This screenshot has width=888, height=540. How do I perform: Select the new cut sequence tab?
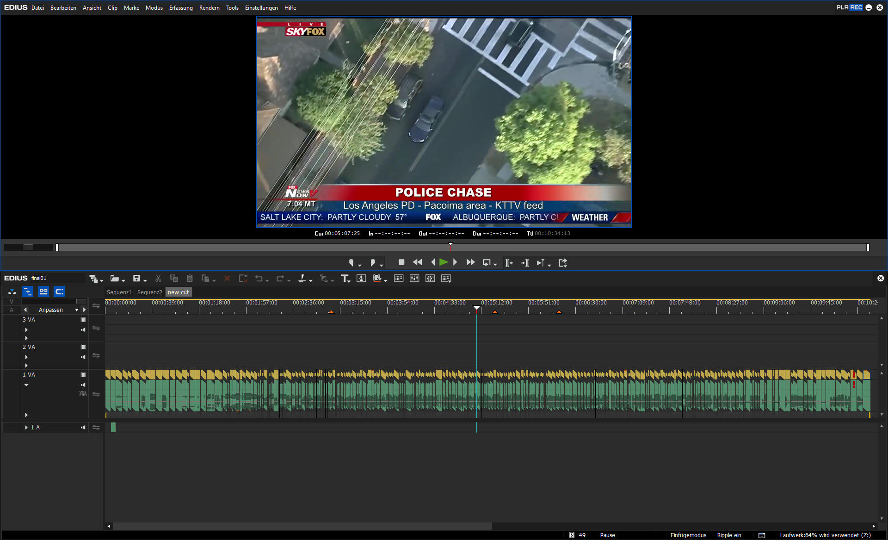[x=179, y=292]
